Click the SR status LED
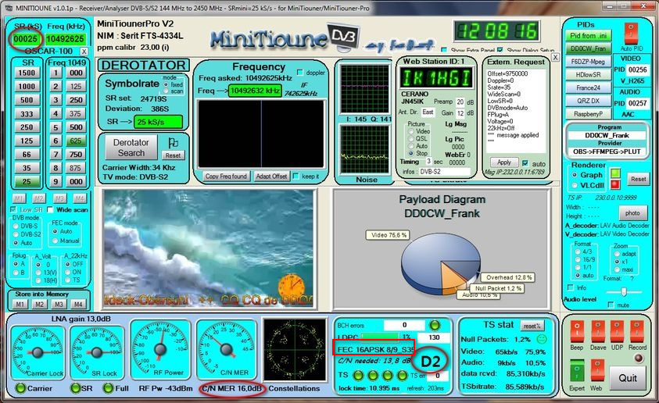This screenshot has width=659, height=403. point(75,388)
